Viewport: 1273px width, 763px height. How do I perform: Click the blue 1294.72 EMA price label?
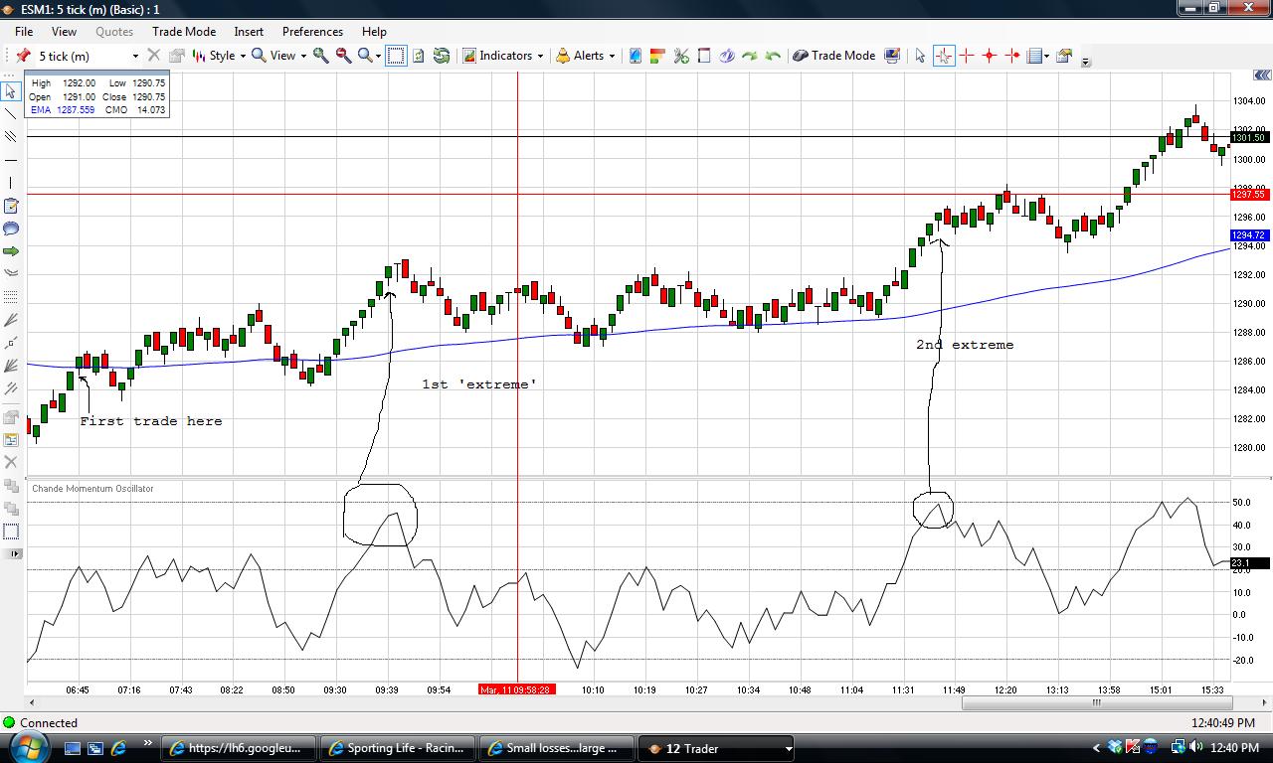click(1248, 235)
